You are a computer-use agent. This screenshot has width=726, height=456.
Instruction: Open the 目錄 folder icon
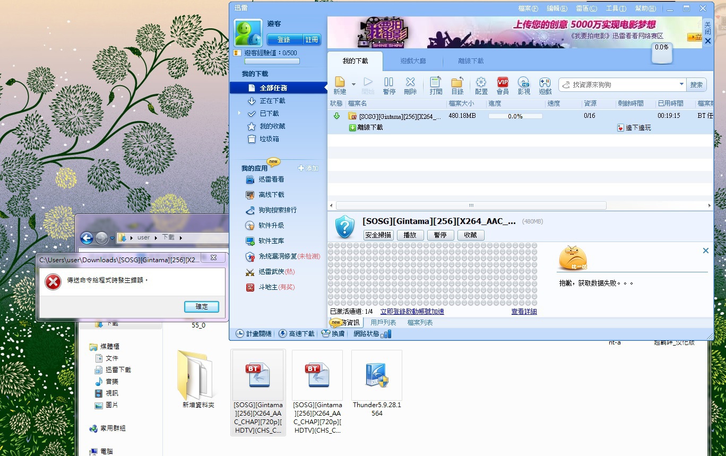click(457, 82)
